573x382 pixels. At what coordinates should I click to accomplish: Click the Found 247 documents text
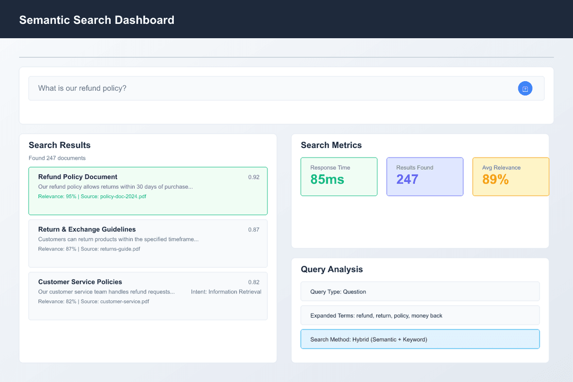click(57, 158)
